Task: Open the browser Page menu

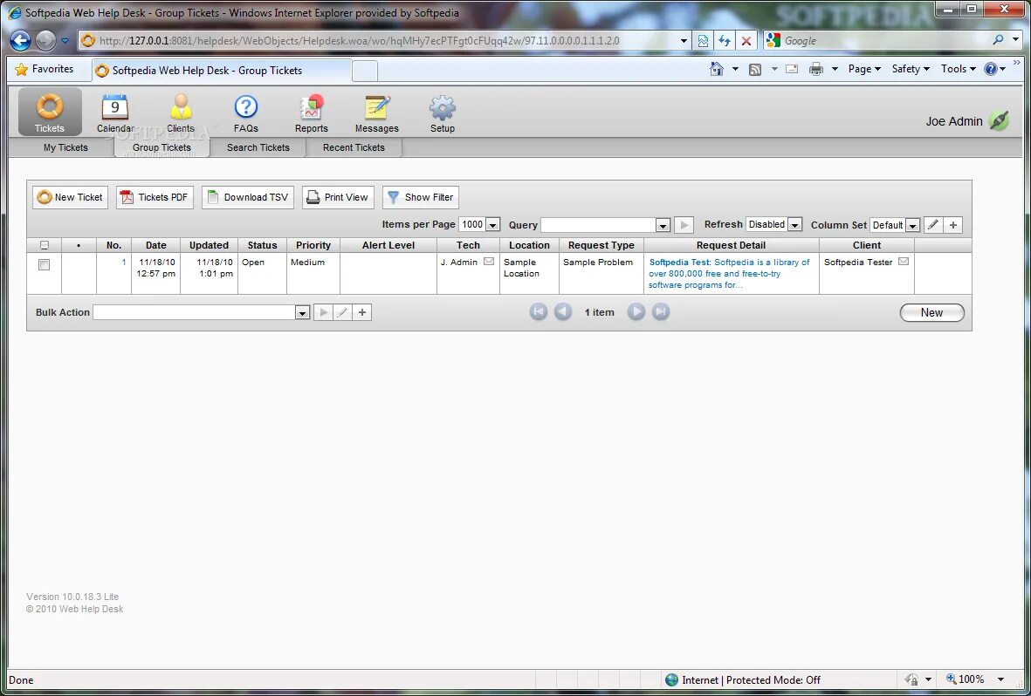Action: (864, 69)
